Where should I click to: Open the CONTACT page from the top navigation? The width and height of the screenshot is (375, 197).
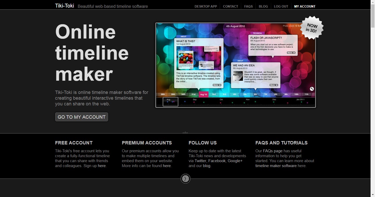pos(230,7)
